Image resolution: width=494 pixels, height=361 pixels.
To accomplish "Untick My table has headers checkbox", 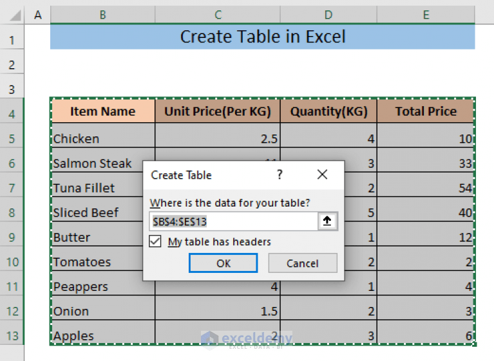I will pos(155,241).
